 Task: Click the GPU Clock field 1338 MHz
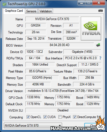33,97
